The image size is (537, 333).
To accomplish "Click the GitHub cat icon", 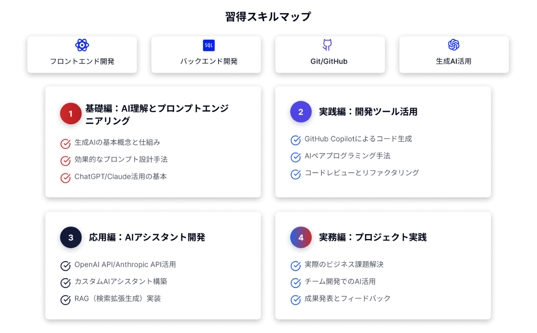I will pyautogui.click(x=327, y=45).
